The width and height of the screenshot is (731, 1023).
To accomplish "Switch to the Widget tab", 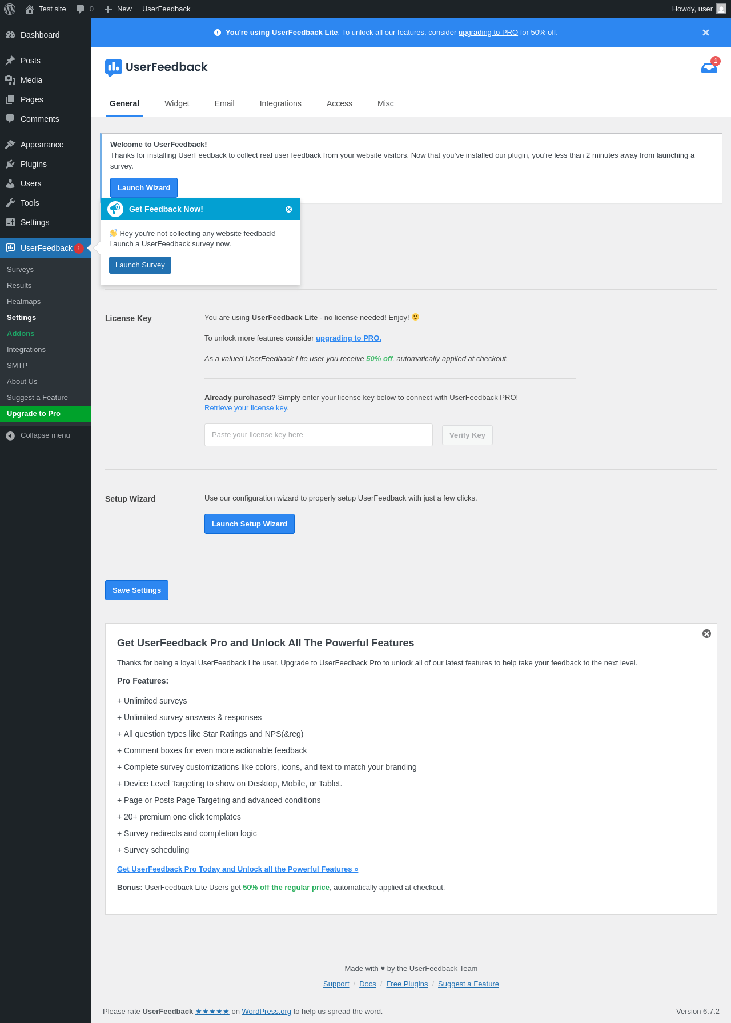I will (176, 103).
